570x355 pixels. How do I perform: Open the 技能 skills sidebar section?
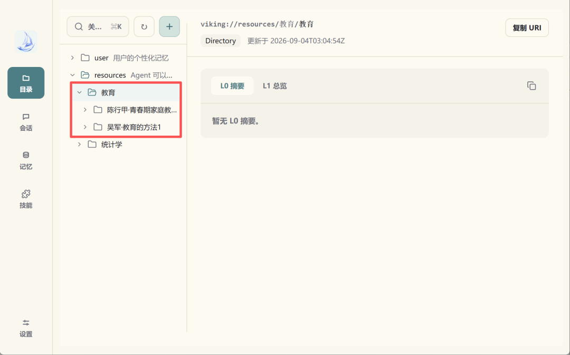point(26,199)
